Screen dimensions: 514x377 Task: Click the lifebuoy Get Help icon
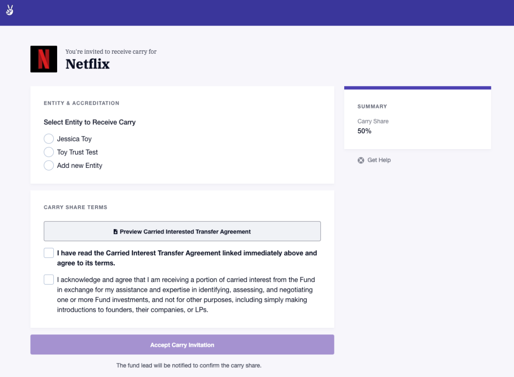[361, 160]
